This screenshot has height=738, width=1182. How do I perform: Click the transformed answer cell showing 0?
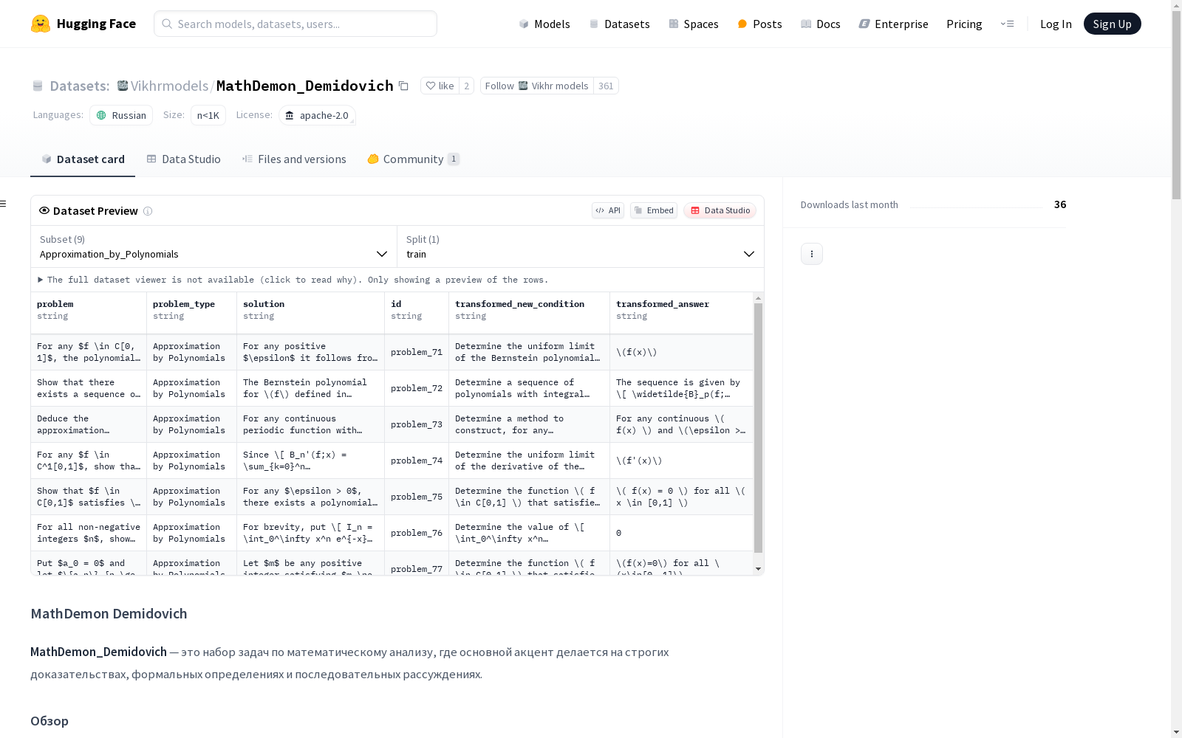click(x=682, y=533)
